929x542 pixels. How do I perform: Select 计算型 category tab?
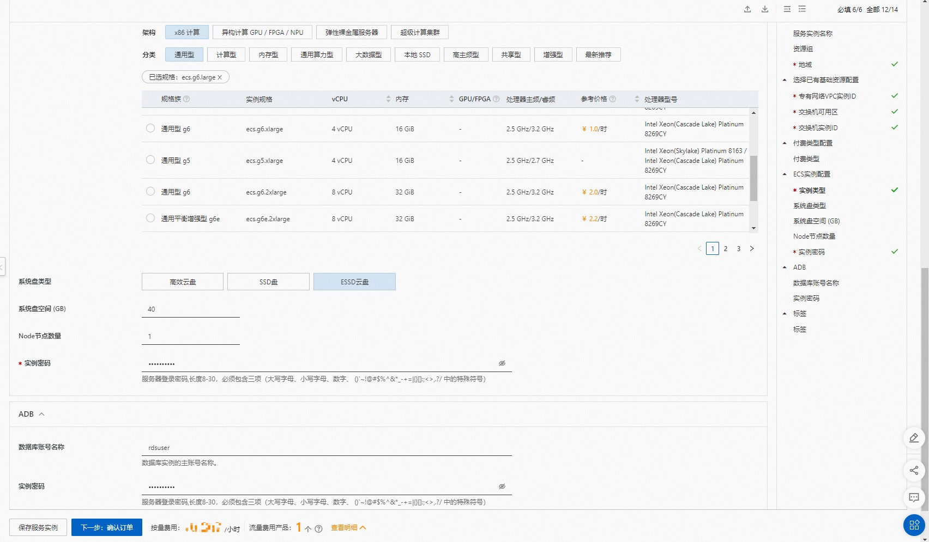(226, 54)
